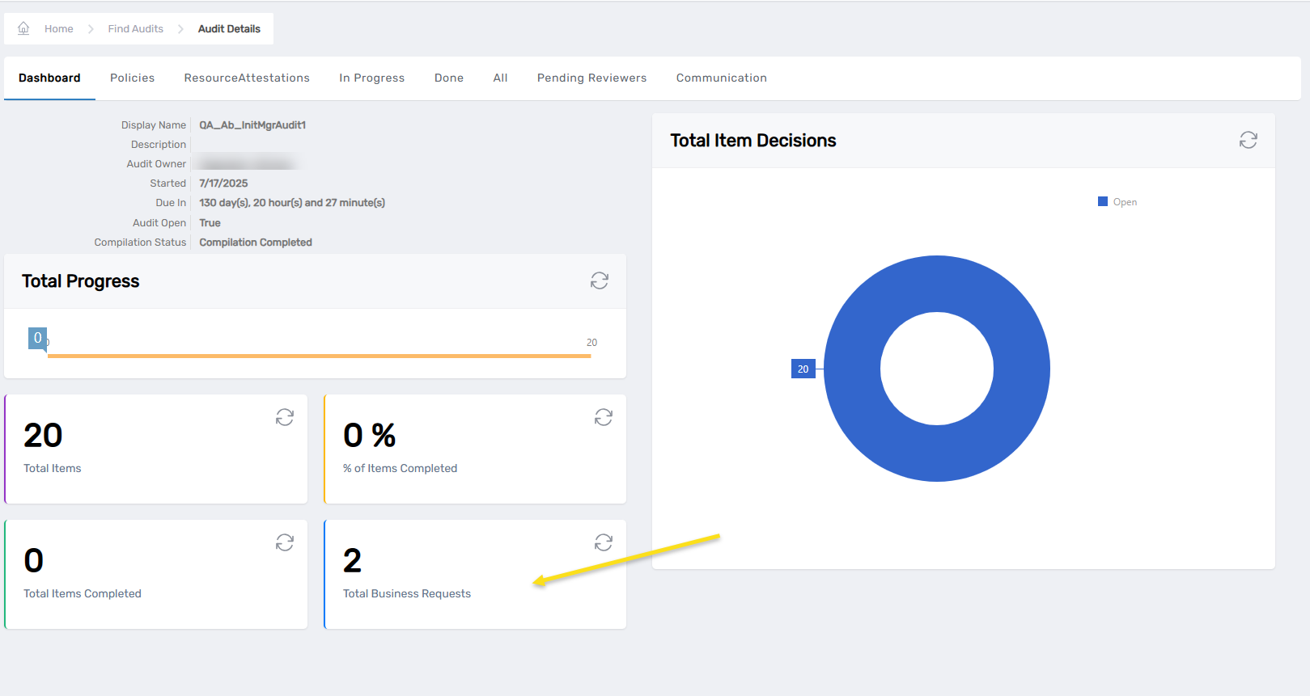
Task: Select the Done tab
Action: coord(449,78)
